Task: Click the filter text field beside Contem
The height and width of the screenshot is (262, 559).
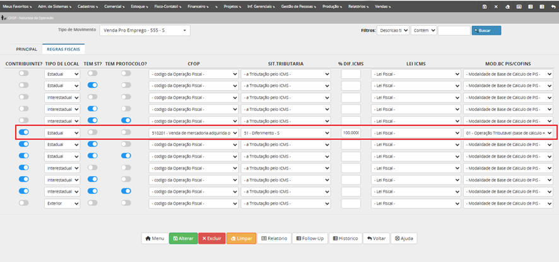Action: [454, 30]
